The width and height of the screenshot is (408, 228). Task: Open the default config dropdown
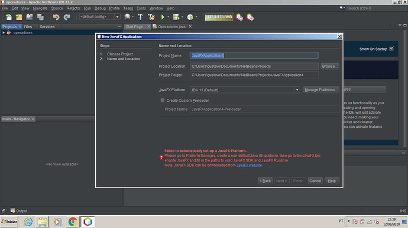point(117,17)
